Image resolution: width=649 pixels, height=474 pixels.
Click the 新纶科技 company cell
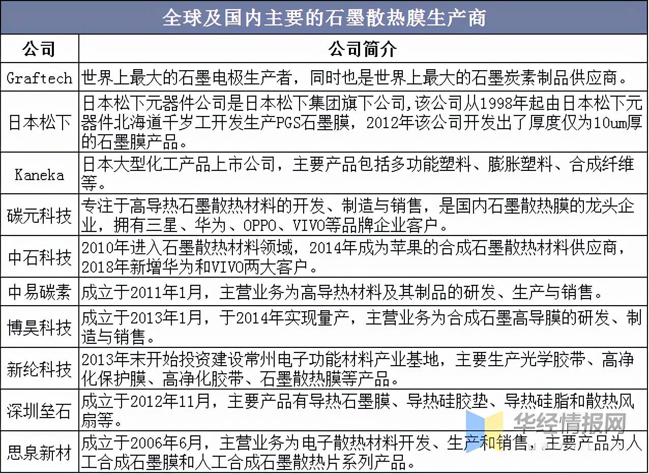click(x=39, y=368)
